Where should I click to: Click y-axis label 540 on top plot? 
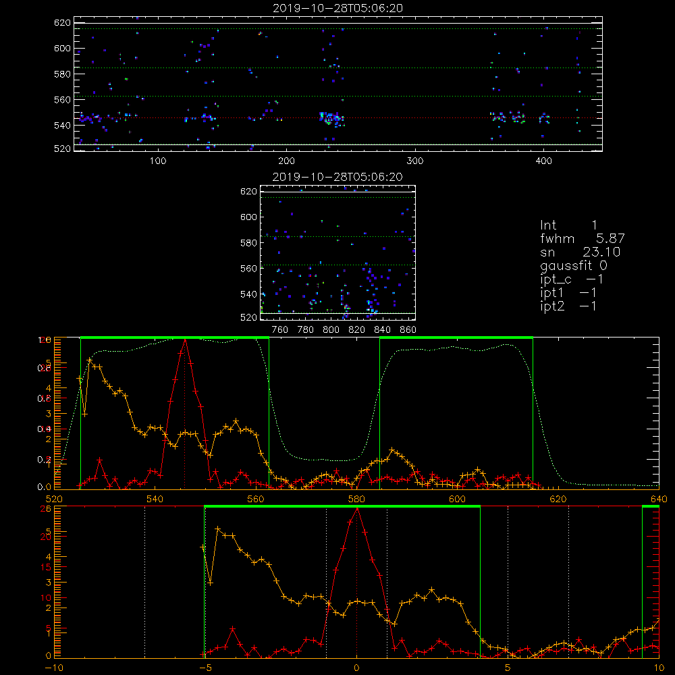62,126
